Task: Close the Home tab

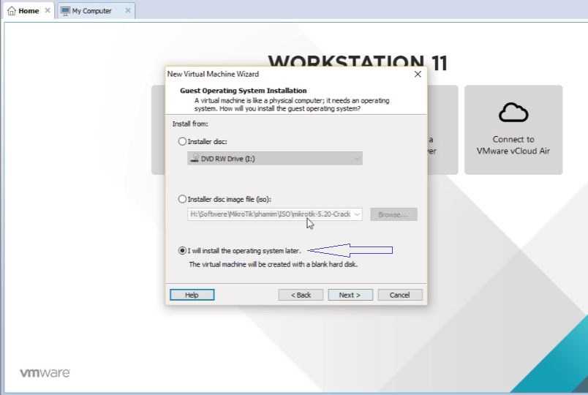Action: [48, 10]
